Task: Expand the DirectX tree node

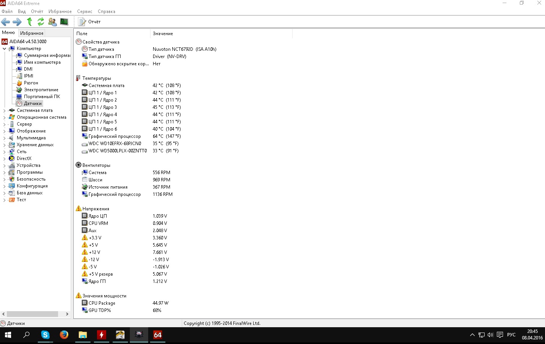Action: tap(4, 158)
